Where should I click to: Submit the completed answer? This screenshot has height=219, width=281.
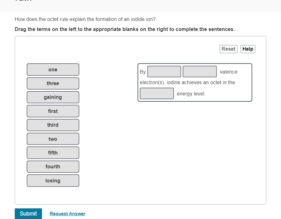pos(28,213)
